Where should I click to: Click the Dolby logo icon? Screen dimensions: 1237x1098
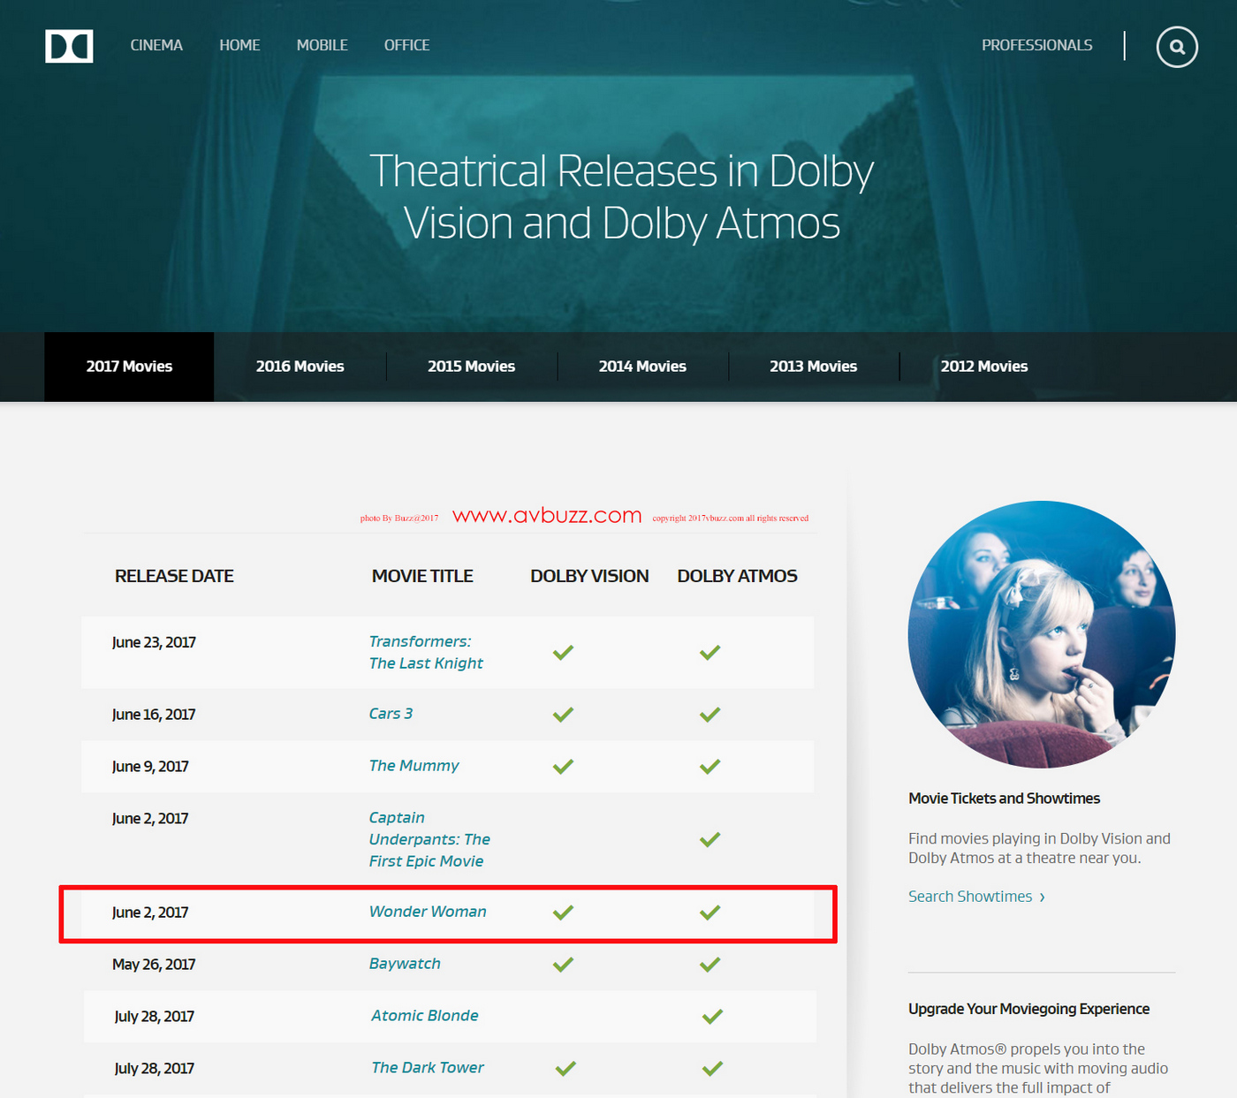pos(69,46)
